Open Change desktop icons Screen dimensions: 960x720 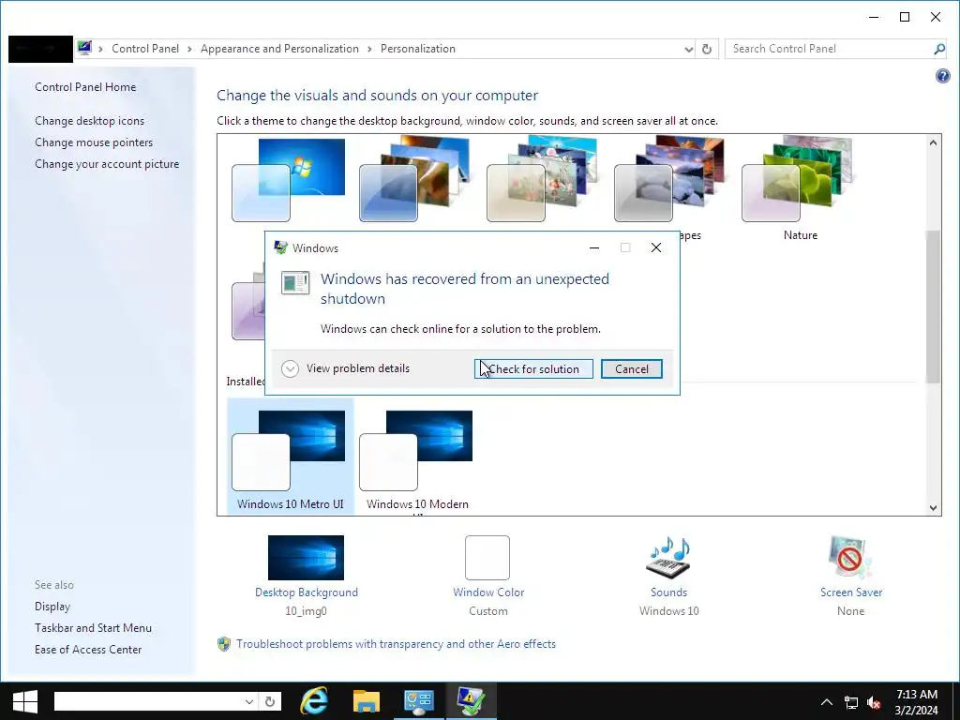(x=89, y=121)
